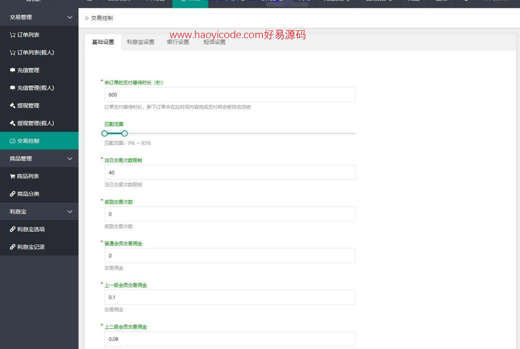This screenshot has width=520, height=349.
Task: Collapse the 商品管理 sidebar section
Action: click(70, 159)
